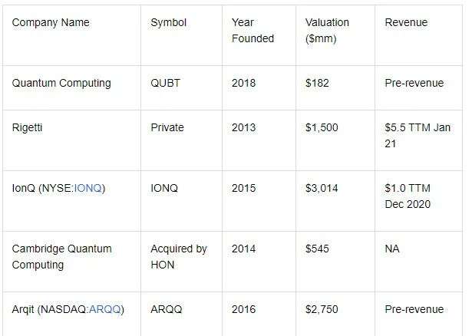This screenshot has width=472, height=336.
Task: Click the Cambridge Quantum Computing name cell
Action: click(x=61, y=256)
